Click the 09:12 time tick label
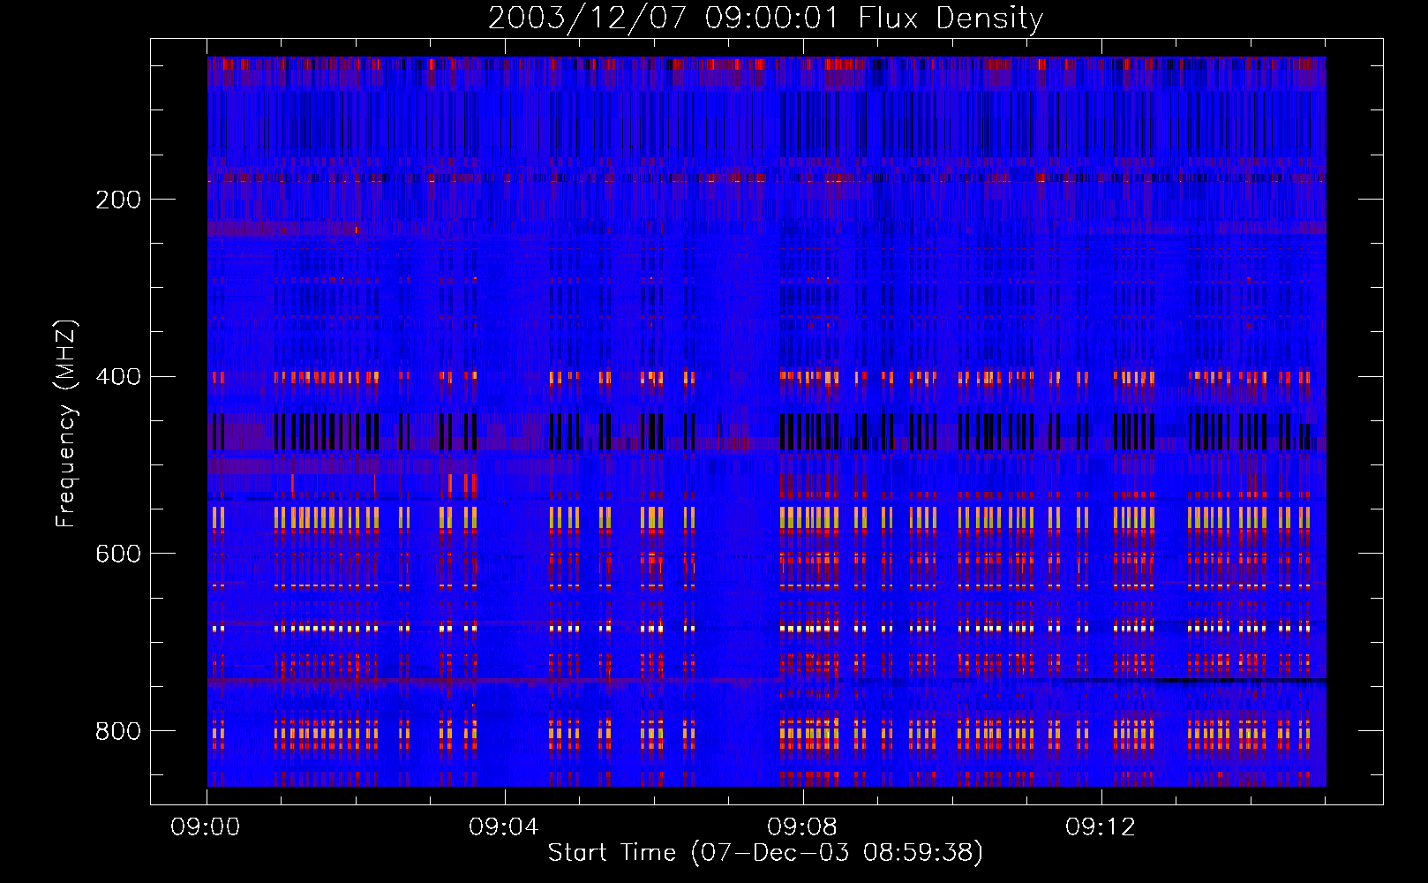1428x883 pixels. pyautogui.click(x=1101, y=827)
